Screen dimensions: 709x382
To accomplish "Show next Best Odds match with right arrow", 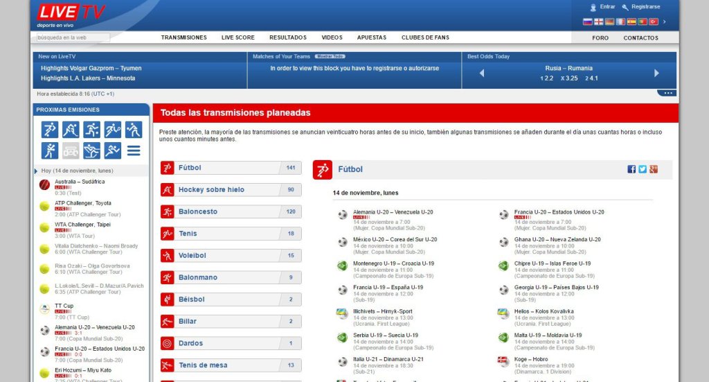I will click(x=656, y=73).
